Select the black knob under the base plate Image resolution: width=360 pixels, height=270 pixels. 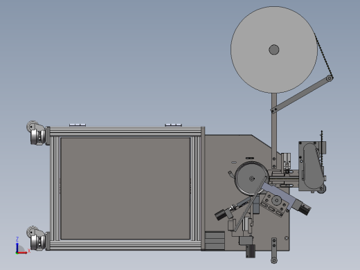click(251, 251)
